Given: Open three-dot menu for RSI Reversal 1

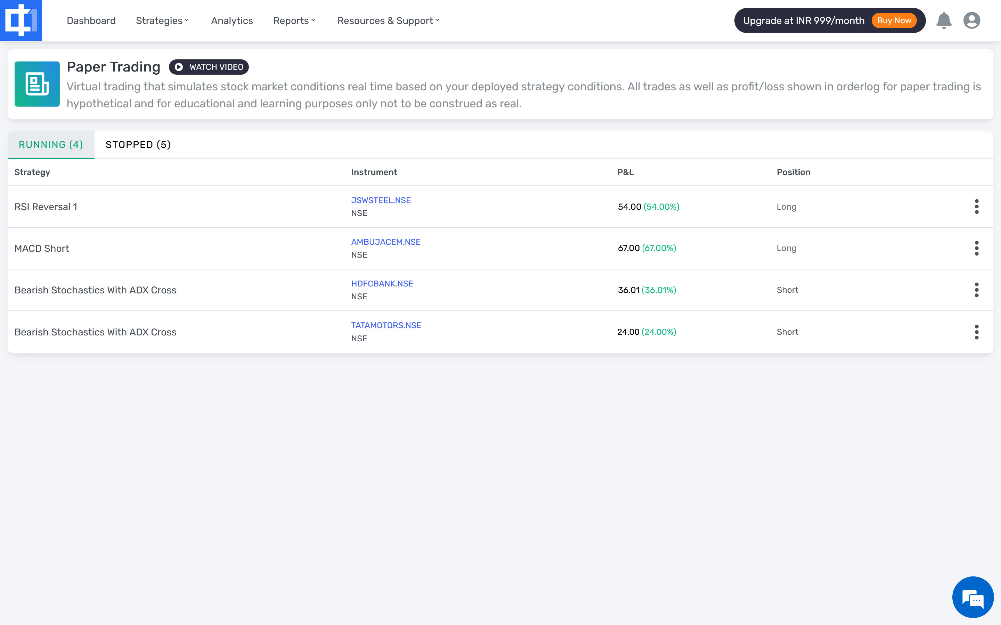Looking at the screenshot, I should (x=976, y=207).
